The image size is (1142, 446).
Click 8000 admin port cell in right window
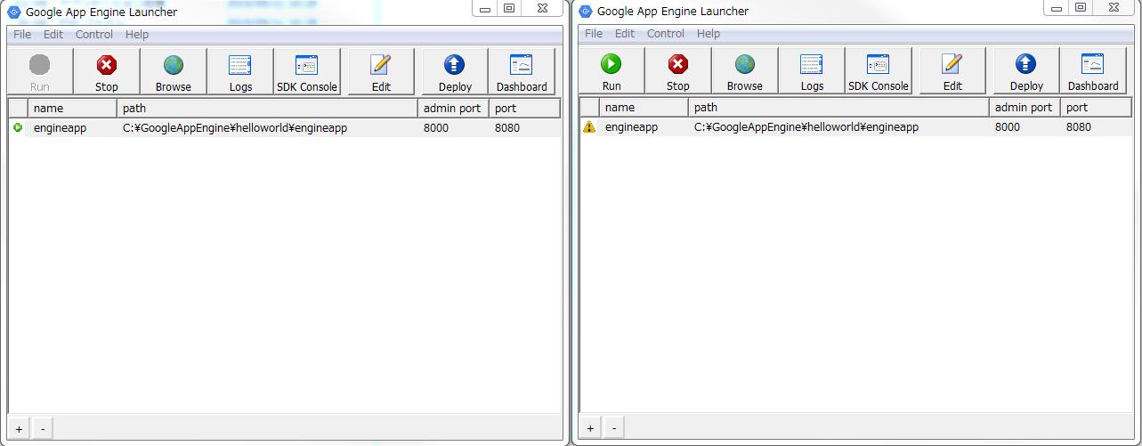pyautogui.click(x=1008, y=127)
